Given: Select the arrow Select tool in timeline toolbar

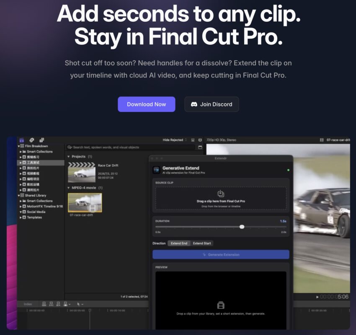Looking at the screenshot, I should coord(79,304).
